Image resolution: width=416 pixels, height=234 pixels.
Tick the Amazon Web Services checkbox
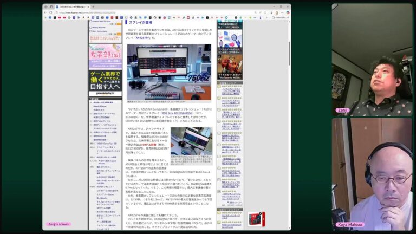[91, 21]
